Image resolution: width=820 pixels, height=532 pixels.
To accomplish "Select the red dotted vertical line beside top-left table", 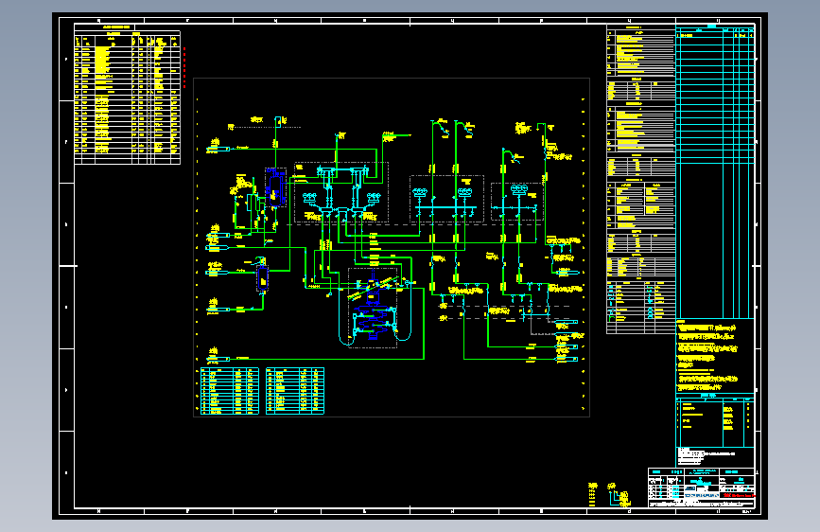I will click(184, 67).
